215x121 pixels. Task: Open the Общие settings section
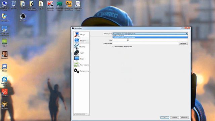(81, 35)
